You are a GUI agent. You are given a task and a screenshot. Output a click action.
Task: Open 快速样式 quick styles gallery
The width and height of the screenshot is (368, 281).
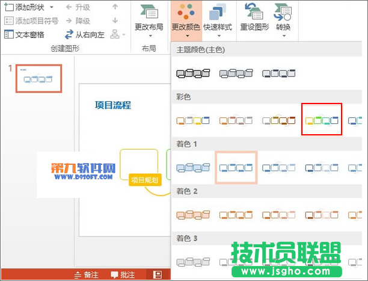pos(218,21)
